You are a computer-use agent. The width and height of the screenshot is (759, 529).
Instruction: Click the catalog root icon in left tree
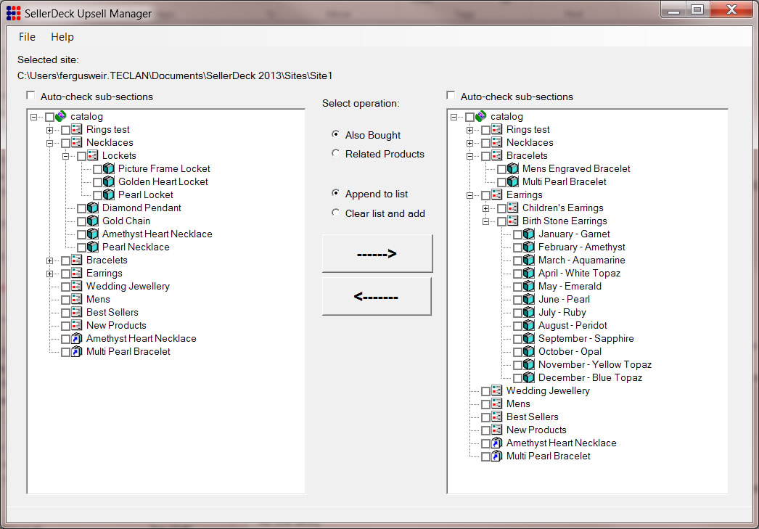(x=62, y=117)
